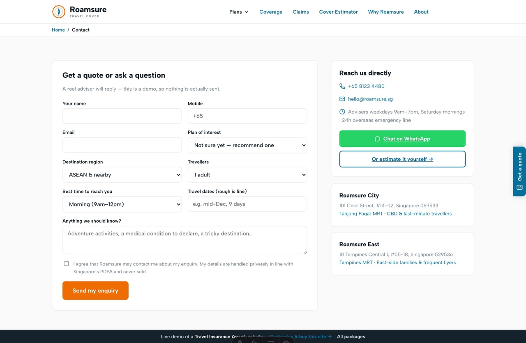Click the Tanjong Pagar MRT text line
The image size is (526, 343).
click(x=395, y=214)
